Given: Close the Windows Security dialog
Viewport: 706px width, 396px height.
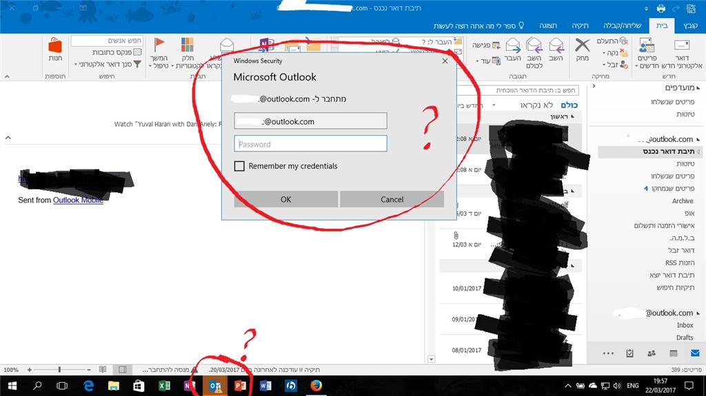Looking at the screenshot, I should click(445, 61).
